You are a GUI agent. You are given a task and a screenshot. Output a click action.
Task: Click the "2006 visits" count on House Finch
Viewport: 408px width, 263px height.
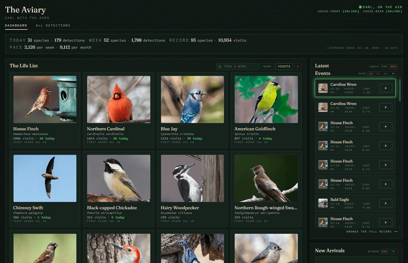tap(23, 138)
